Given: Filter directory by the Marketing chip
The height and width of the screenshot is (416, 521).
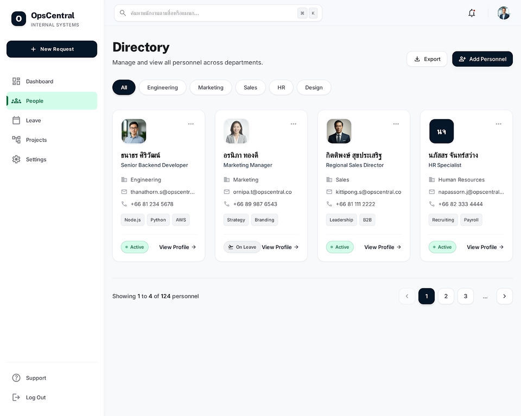Looking at the screenshot, I should click(211, 87).
